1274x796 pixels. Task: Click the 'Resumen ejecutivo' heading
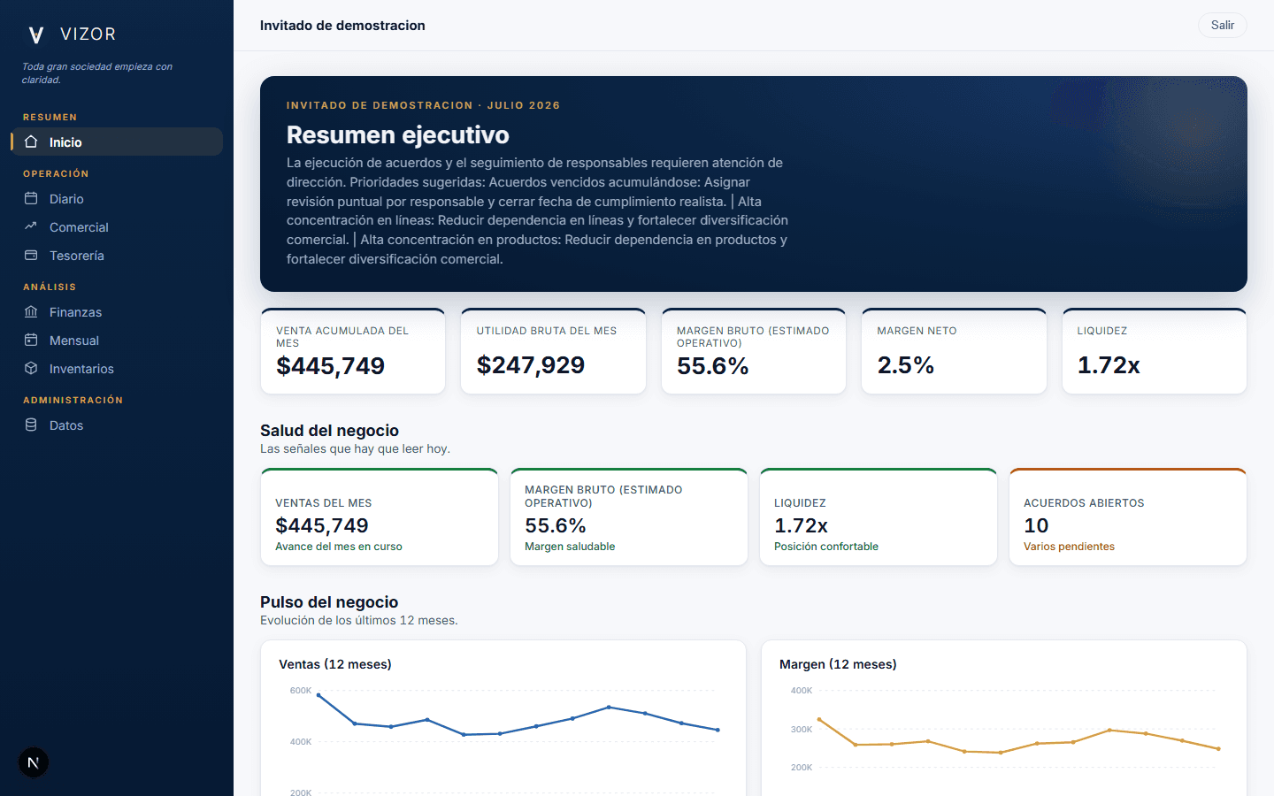point(398,134)
